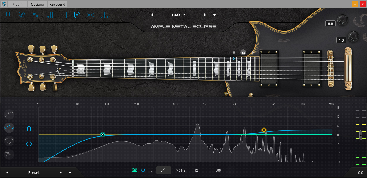Viewport: 367px width, 178px height.
Task: Open the Plugin menu
Action: click(x=17, y=4)
